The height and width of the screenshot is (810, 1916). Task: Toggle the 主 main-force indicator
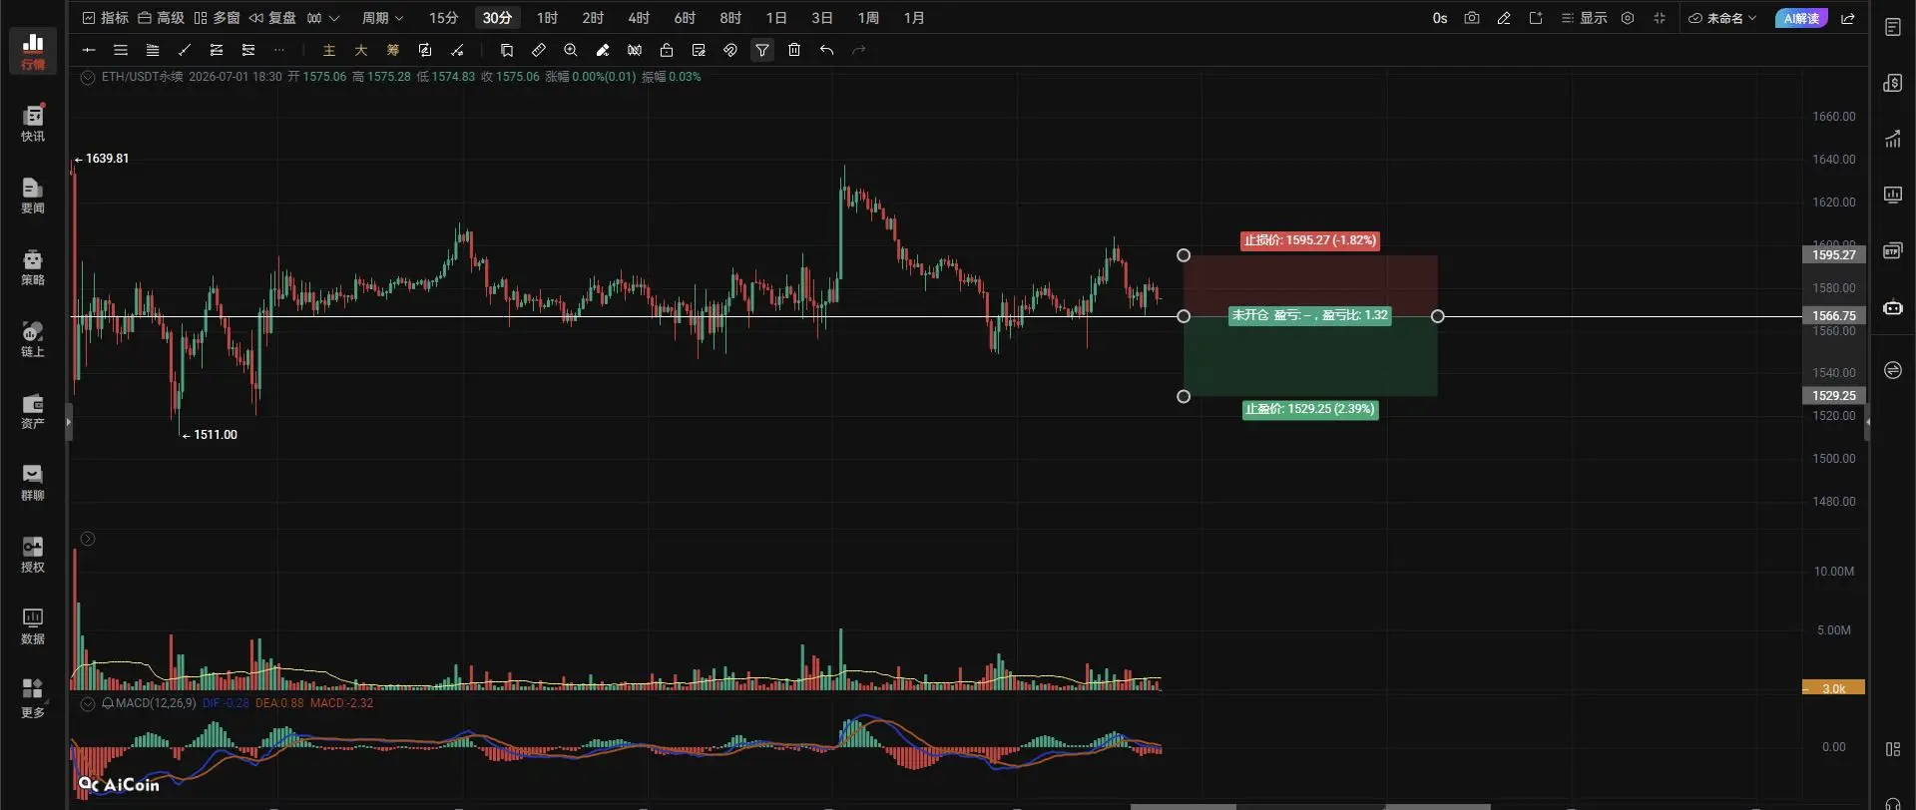(329, 50)
